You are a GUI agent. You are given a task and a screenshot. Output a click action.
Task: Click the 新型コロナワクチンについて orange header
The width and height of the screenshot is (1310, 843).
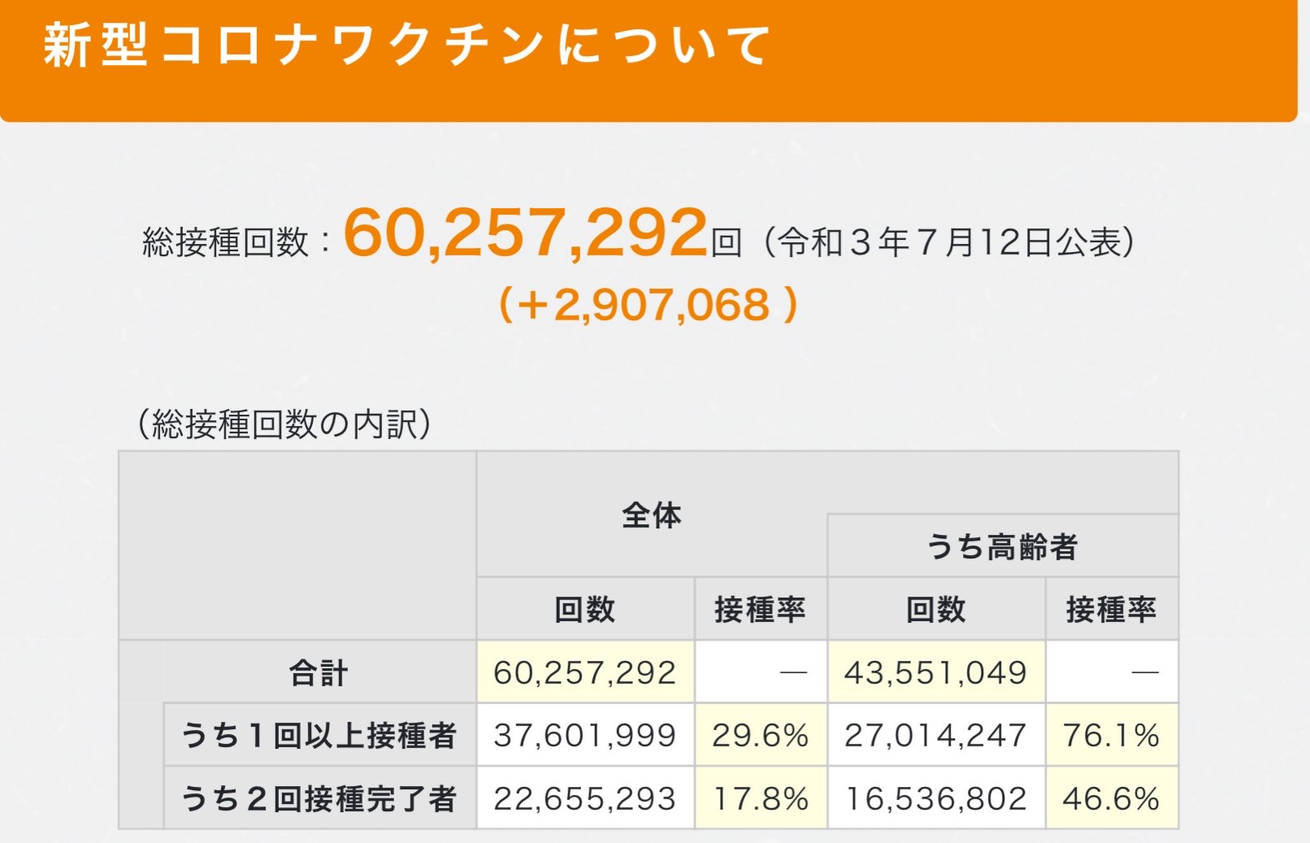[648, 60]
